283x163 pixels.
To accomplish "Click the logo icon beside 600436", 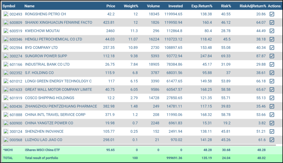I will coord(6,106).
